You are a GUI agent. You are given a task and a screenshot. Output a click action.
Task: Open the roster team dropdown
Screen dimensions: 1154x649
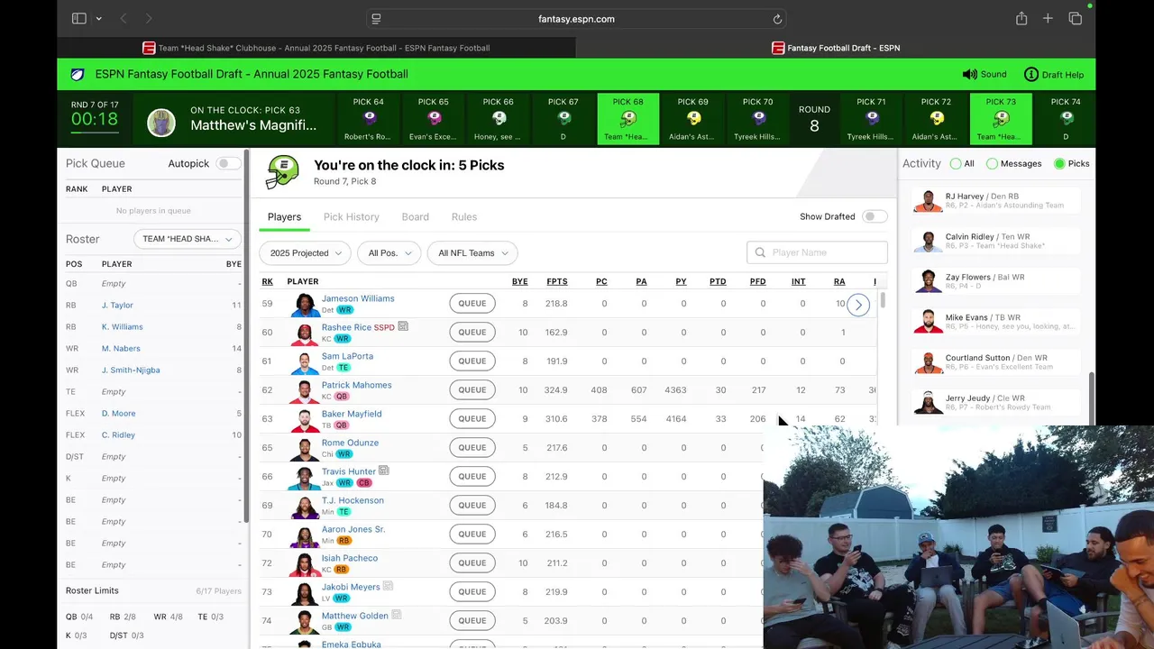coord(188,239)
